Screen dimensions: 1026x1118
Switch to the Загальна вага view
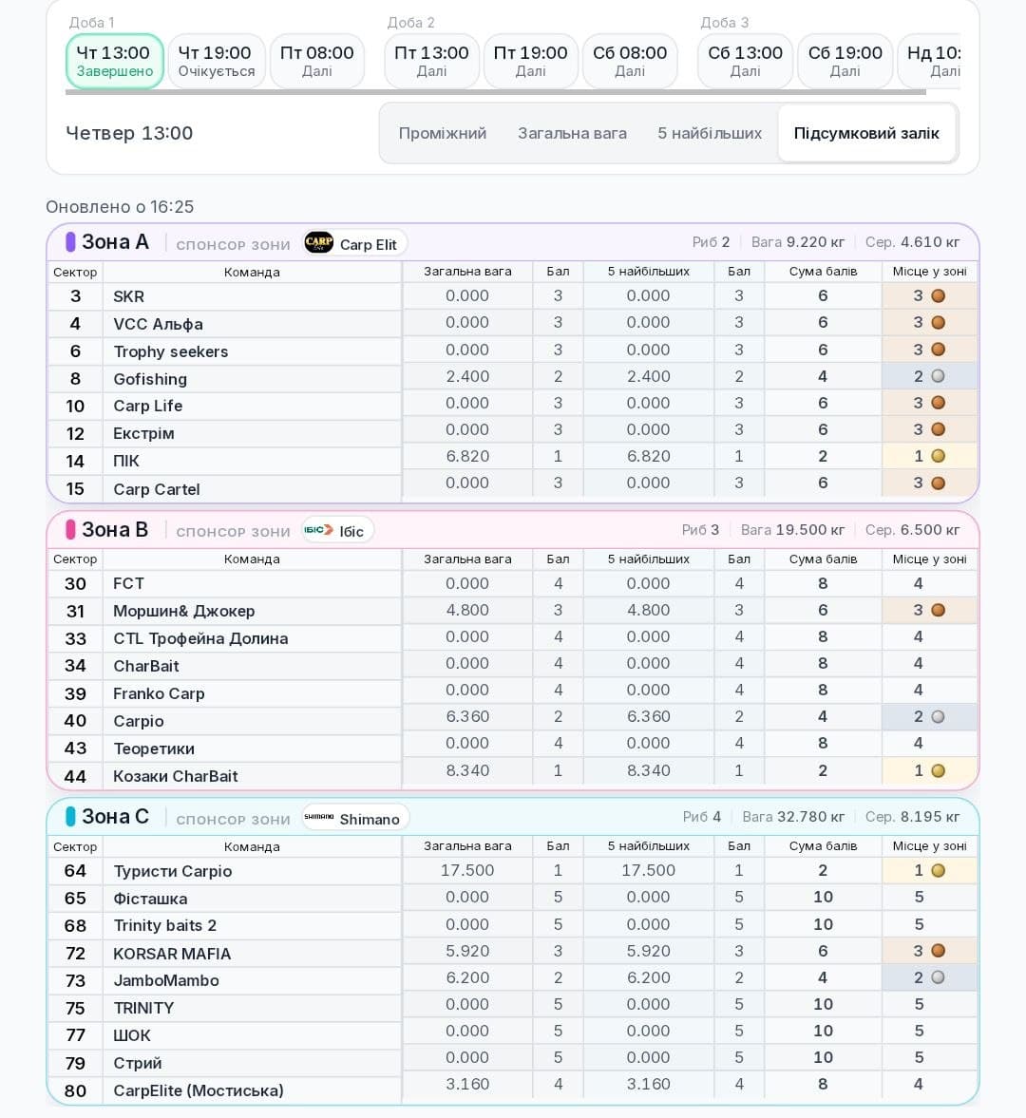[572, 133]
